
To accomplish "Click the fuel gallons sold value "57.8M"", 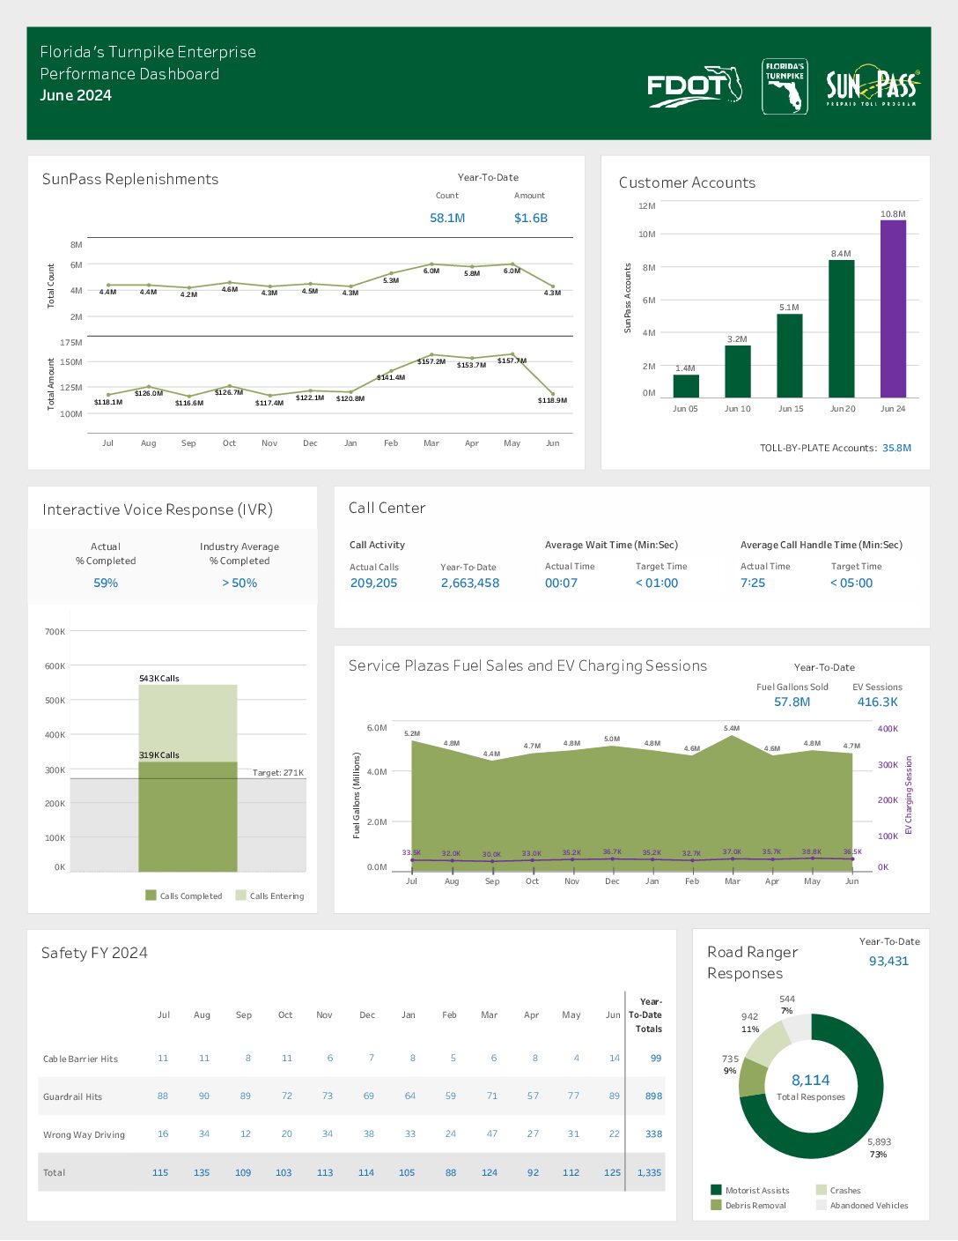I will (792, 702).
